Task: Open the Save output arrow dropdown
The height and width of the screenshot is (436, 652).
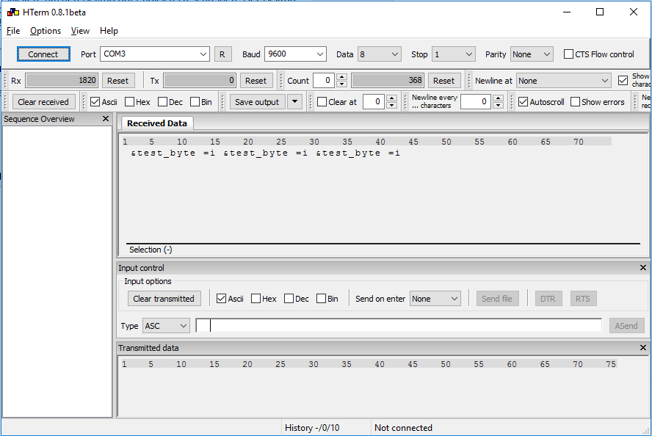Action: tap(295, 101)
